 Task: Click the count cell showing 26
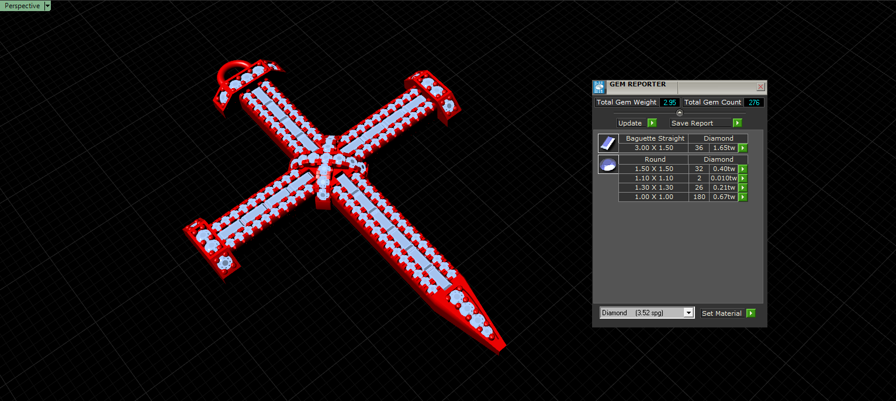pyautogui.click(x=699, y=188)
